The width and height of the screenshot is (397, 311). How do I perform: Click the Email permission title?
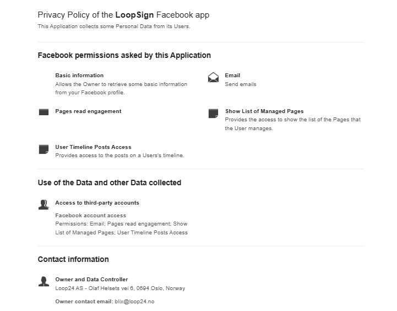coord(232,76)
